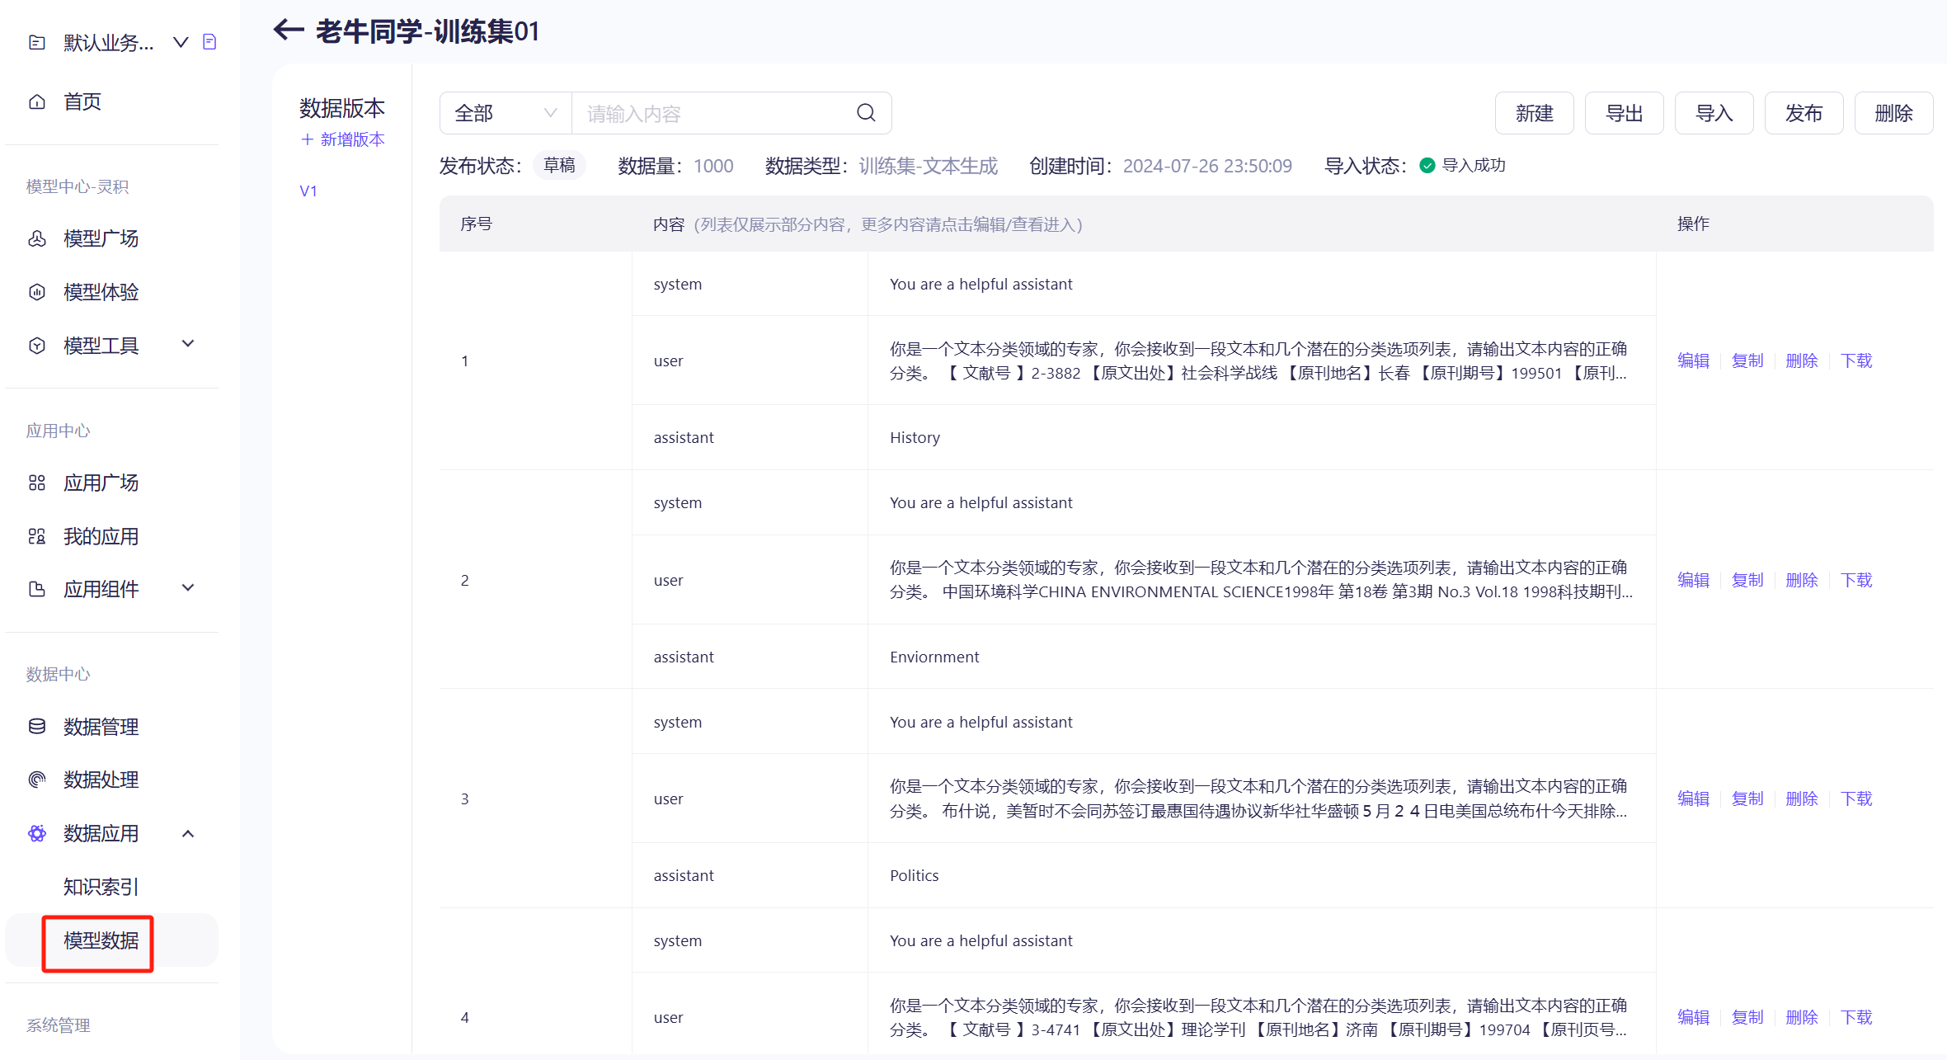Viewport: 1947px width, 1060px height.
Task: Click 下载 for row 4
Action: (x=1856, y=1017)
